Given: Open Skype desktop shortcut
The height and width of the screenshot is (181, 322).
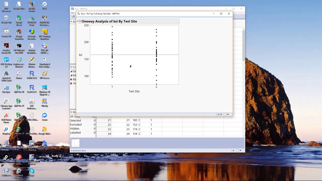Looking at the screenshot, I should pyautogui.click(x=32, y=172).
